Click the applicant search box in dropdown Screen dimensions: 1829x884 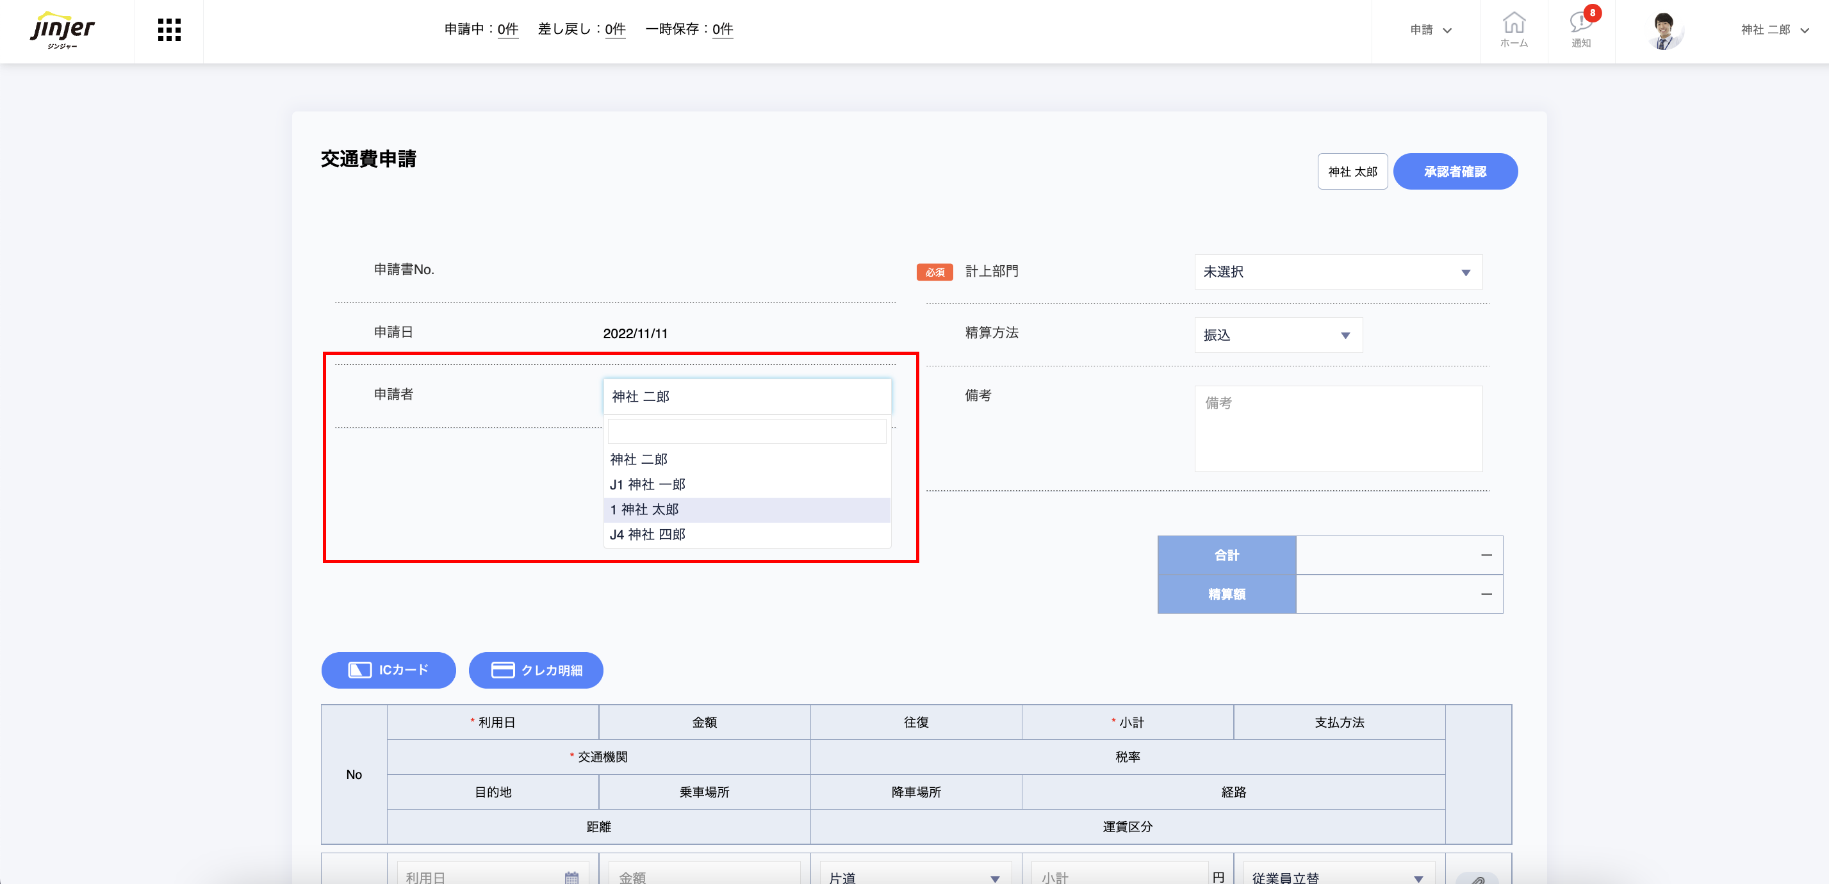pyautogui.click(x=746, y=431)
